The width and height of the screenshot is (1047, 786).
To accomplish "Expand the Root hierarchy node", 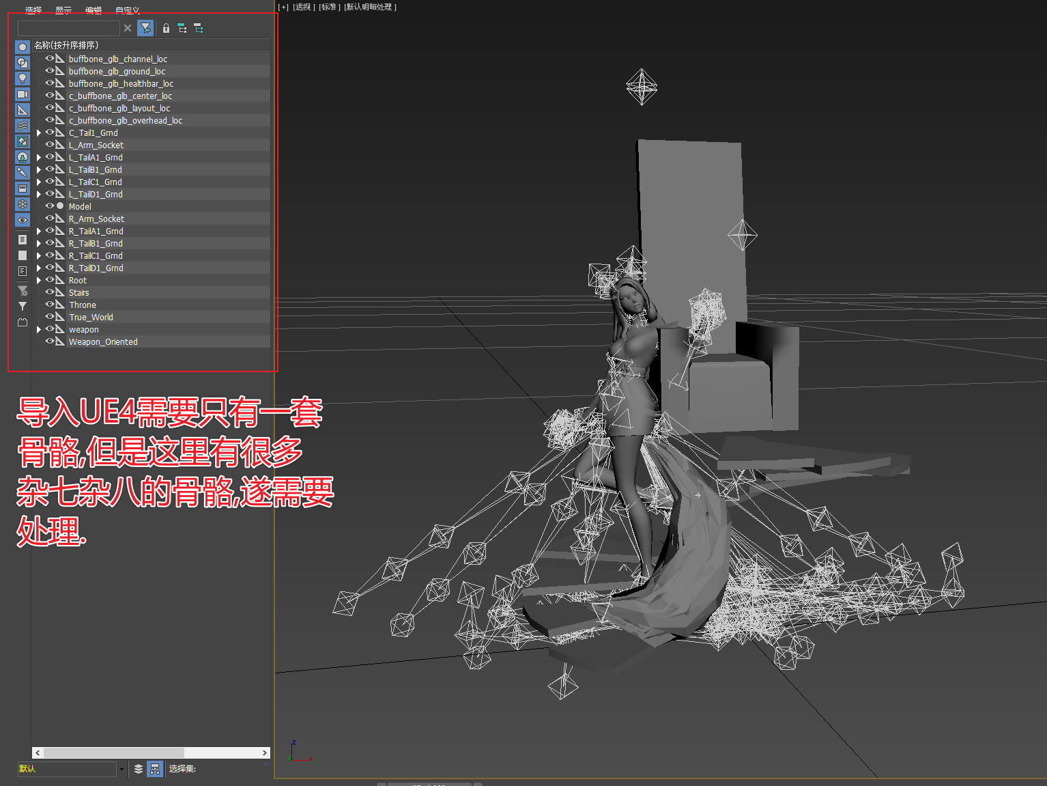I will coord(39,280).
